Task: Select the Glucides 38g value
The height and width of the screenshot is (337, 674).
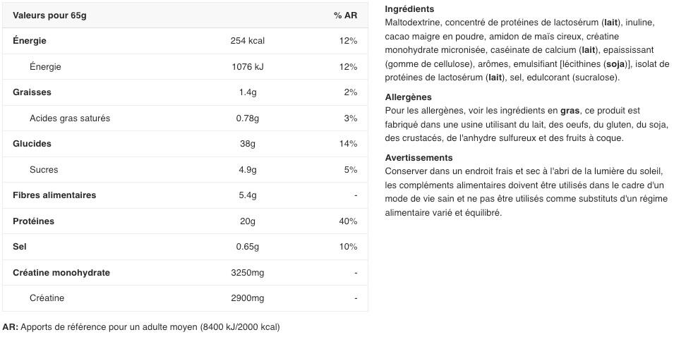Action: [x=247, y=144]
